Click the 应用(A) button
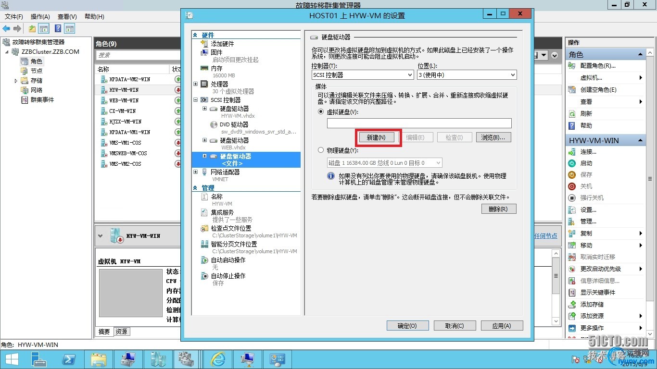The image size is (657, 369). coord(502,326)
